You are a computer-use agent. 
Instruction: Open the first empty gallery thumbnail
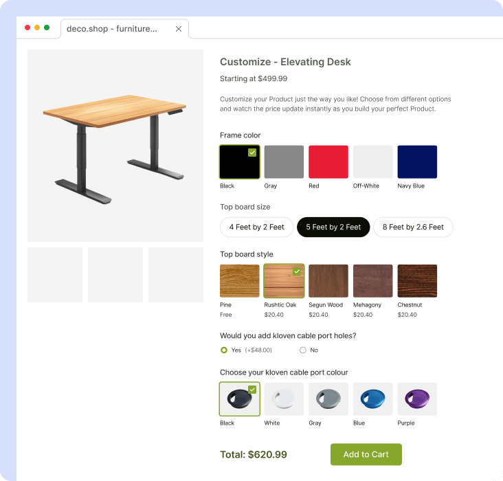(55, 275)
